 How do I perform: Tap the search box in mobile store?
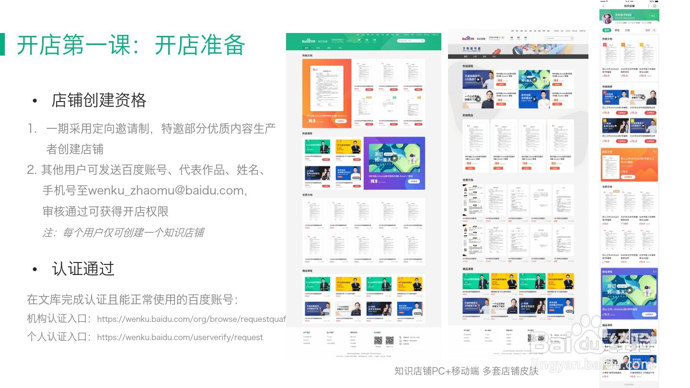pyautogui.click(x=650, y=30)
